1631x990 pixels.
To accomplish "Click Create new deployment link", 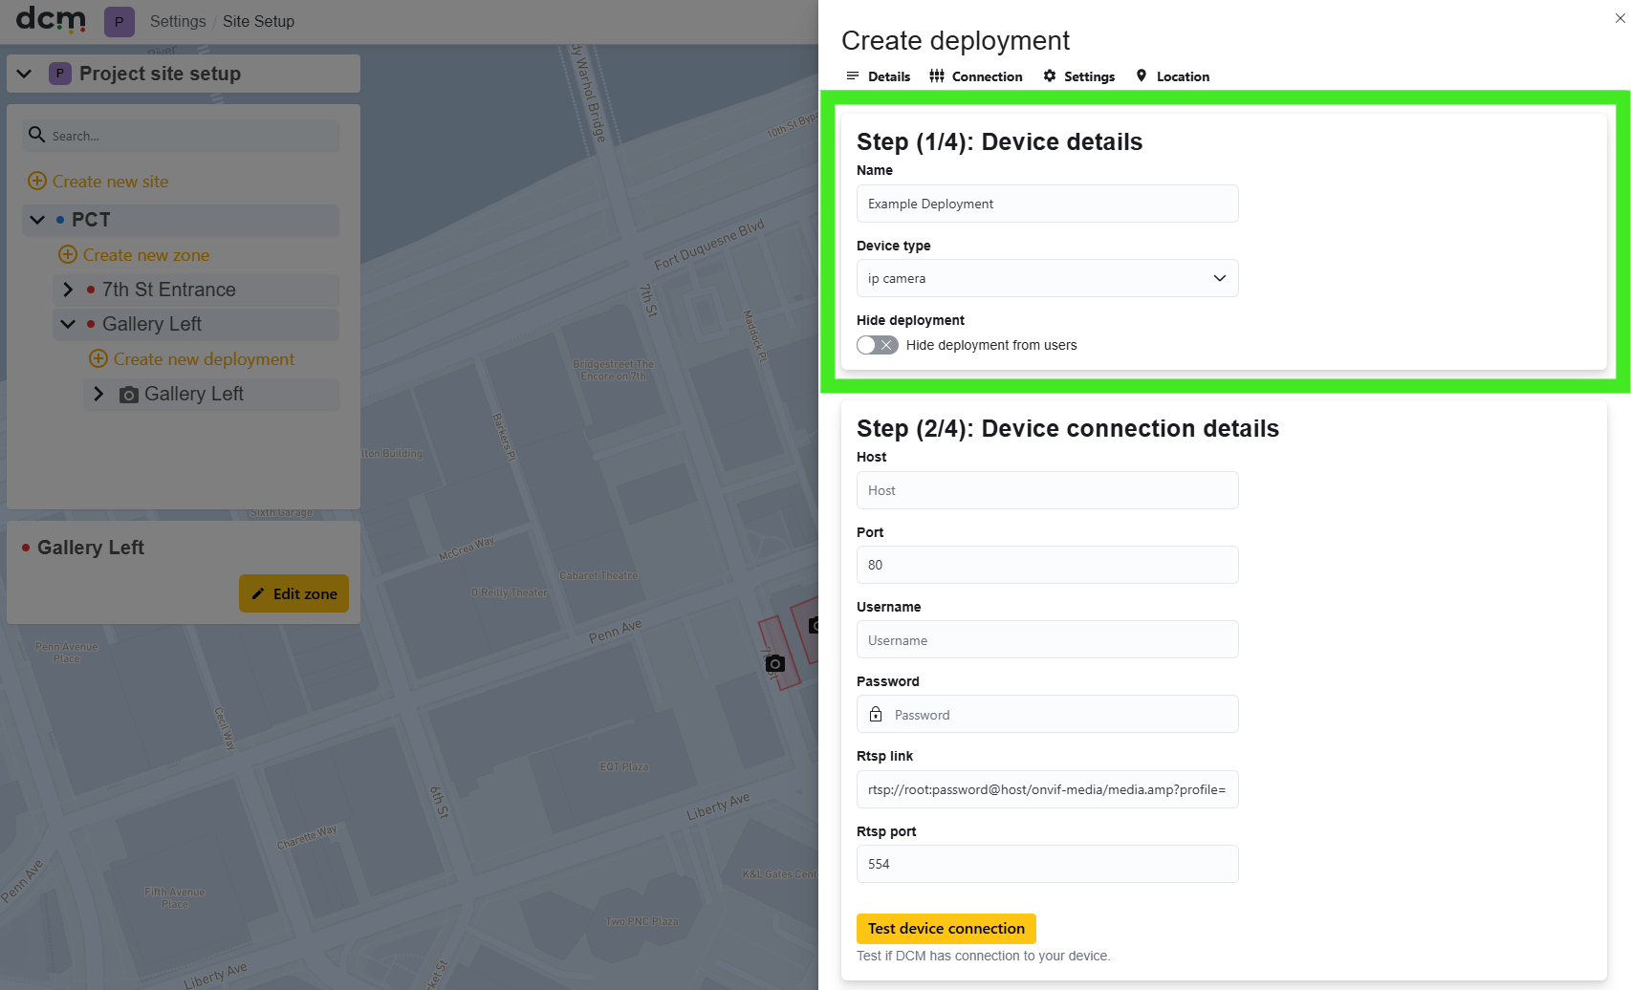I will point(204,359).
